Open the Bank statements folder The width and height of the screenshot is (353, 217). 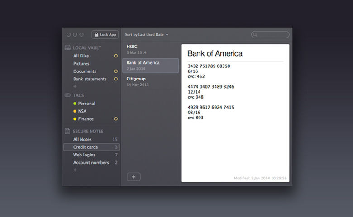click(90, 79)
